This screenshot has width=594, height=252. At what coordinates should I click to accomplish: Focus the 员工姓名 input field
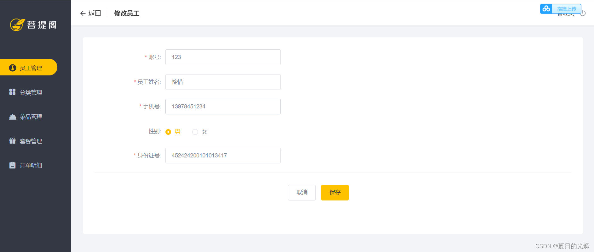[x=223, y=82]
